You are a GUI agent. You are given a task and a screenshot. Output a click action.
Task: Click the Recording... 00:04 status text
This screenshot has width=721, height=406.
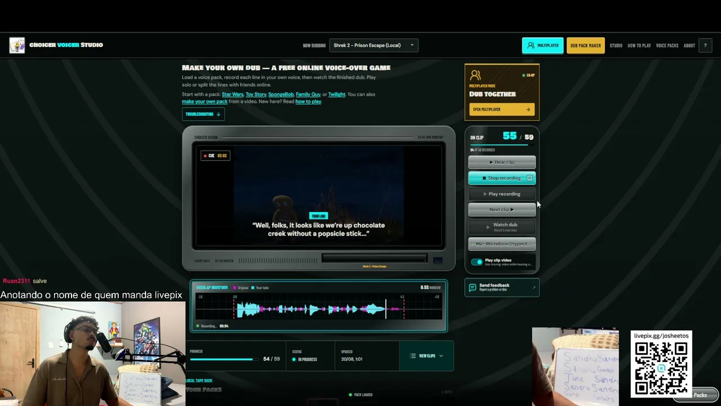pyautogui.click(x=212, y=326)
